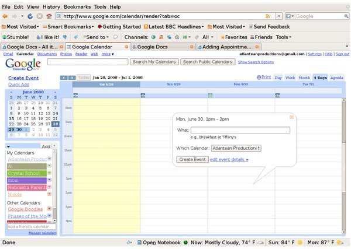
Task: Toggle the Nicole calendar
Action: click(15, 194)
